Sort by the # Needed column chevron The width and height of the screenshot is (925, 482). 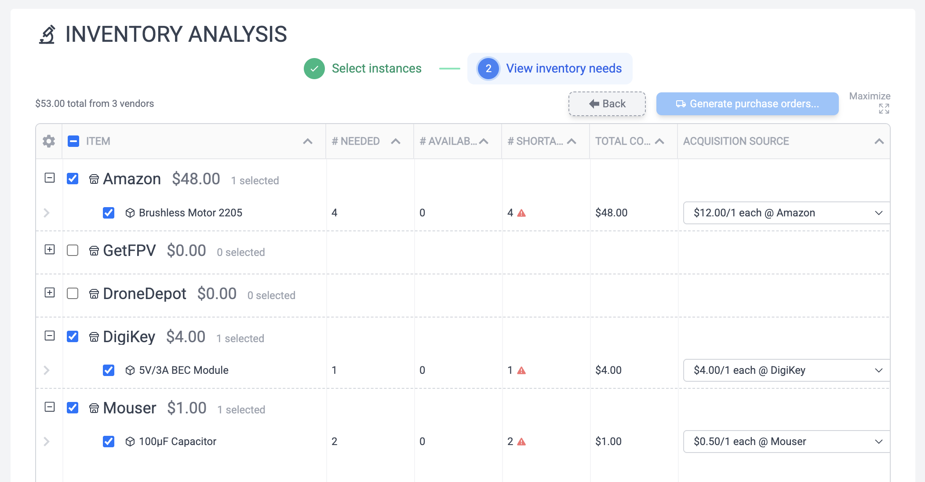(395, 141)
